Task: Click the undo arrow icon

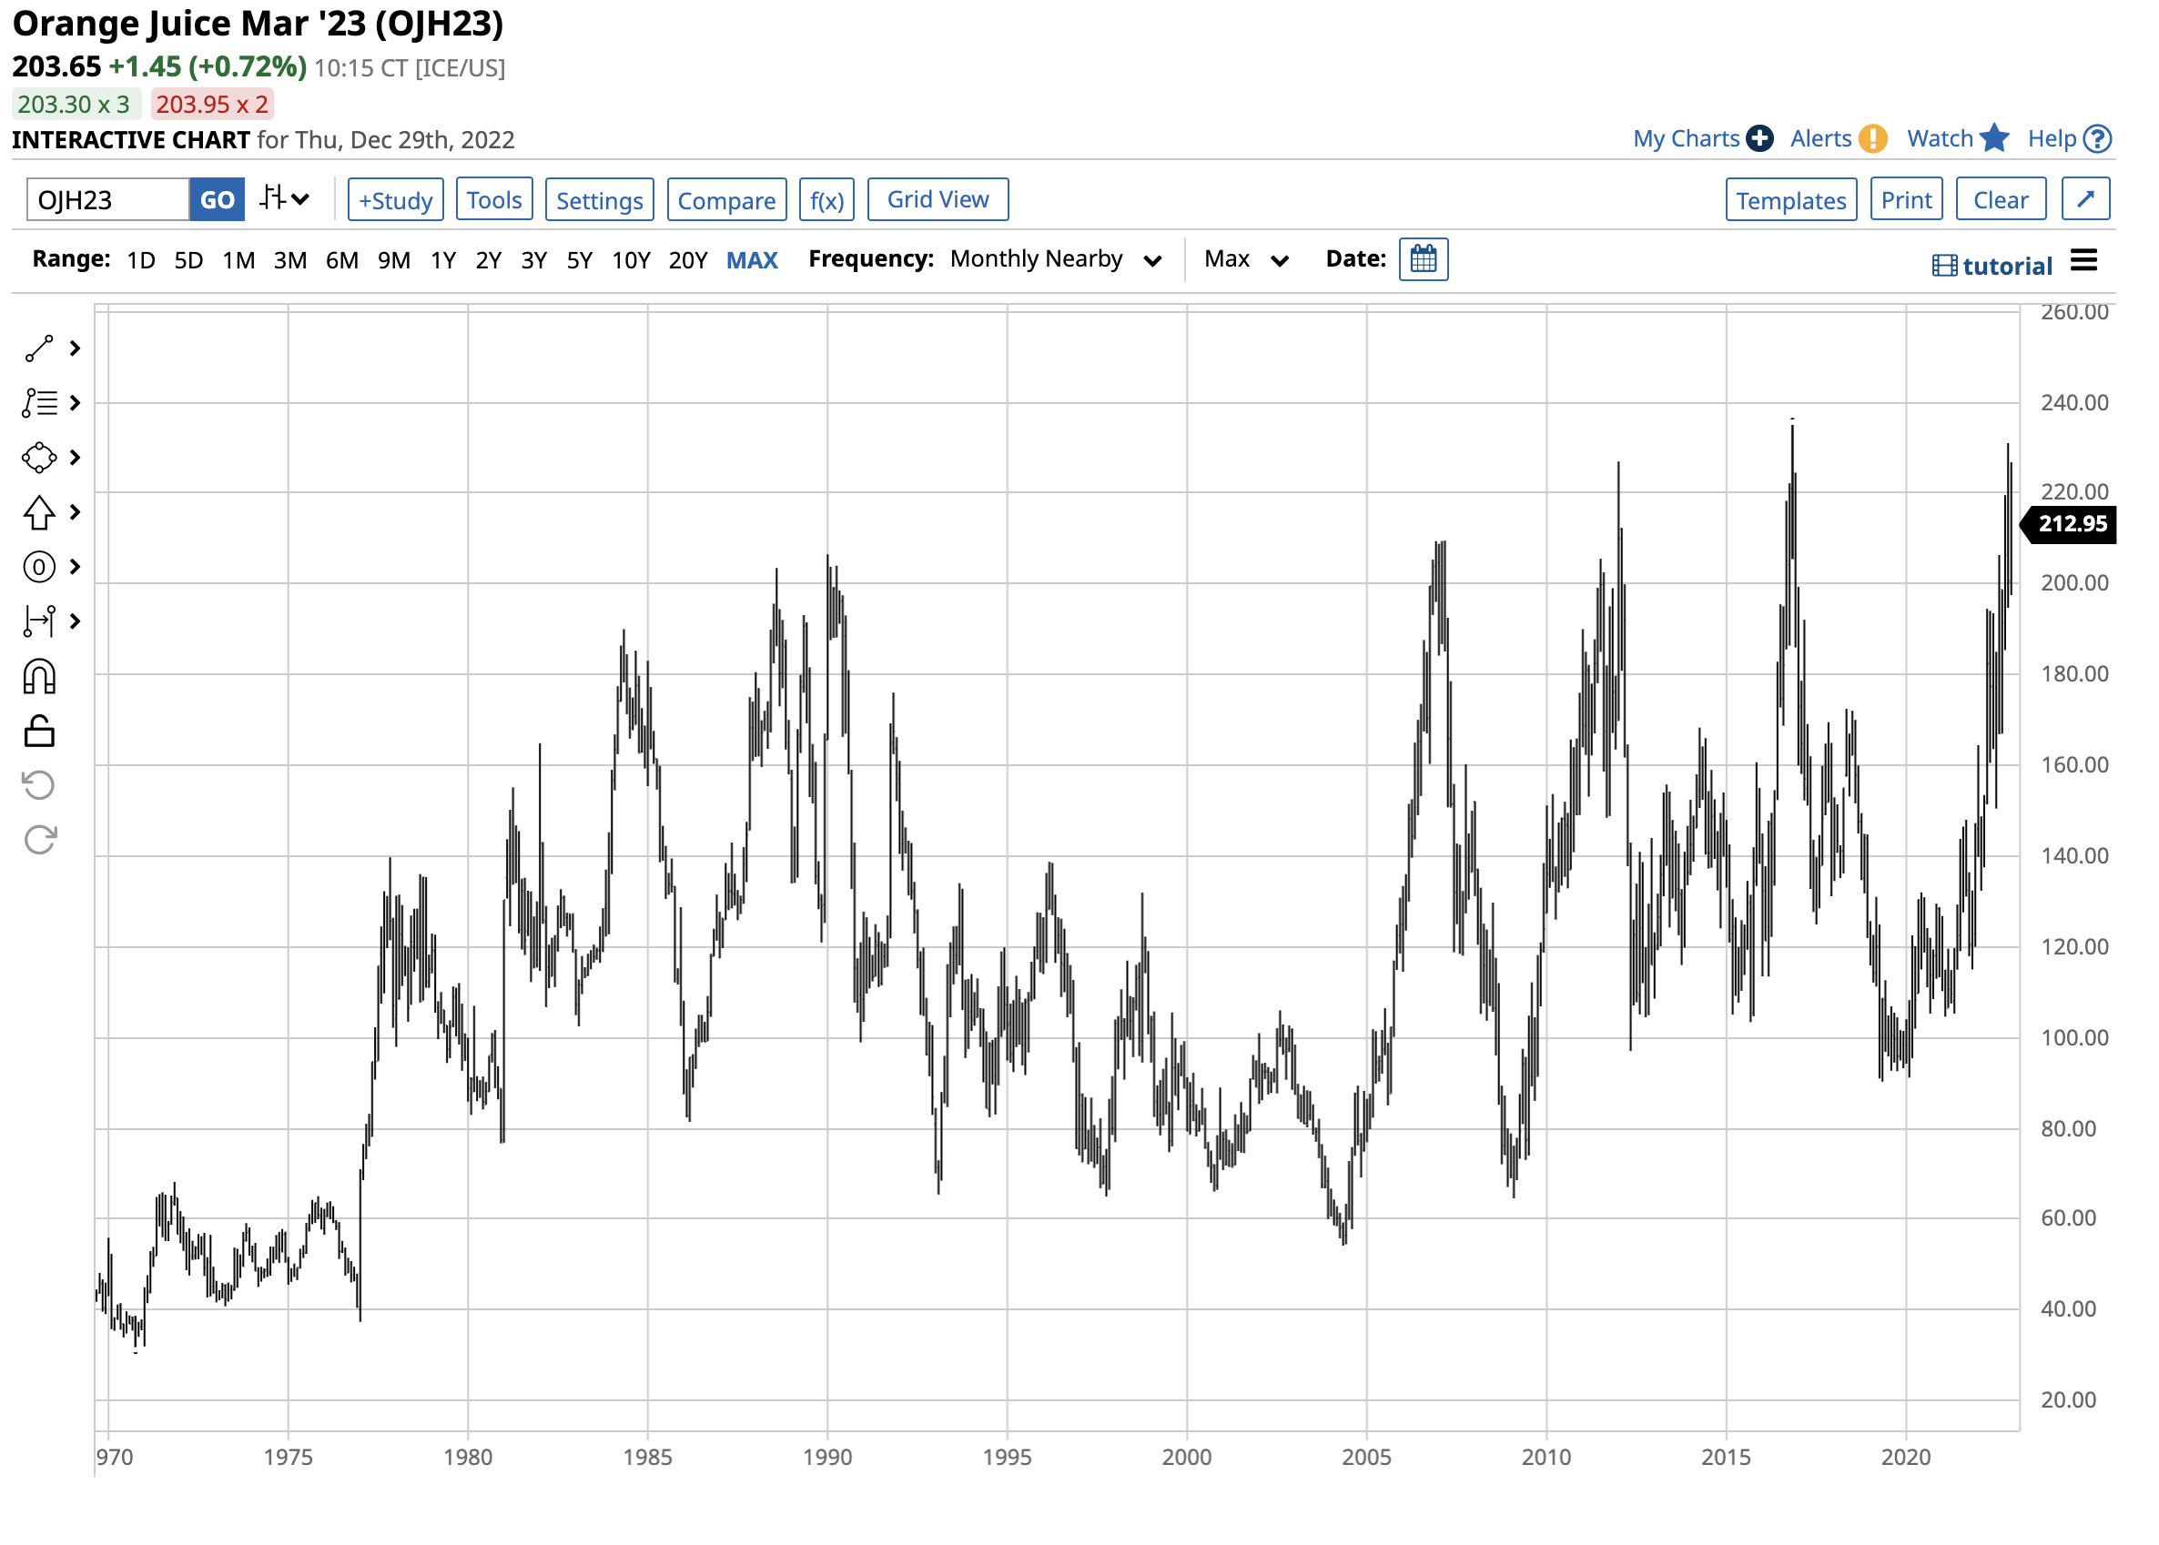Action: pyautogui.click(x=39, y=786)
